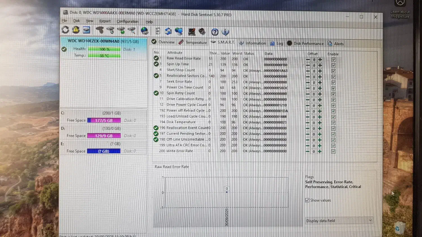Viewport: 422px width, 237px height.
Task: Decrease offset for Spin Up Time
Action: (308, 65)
